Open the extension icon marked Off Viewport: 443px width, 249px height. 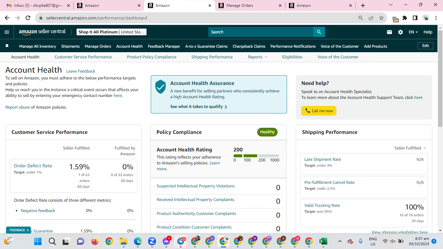pos(395,19)
